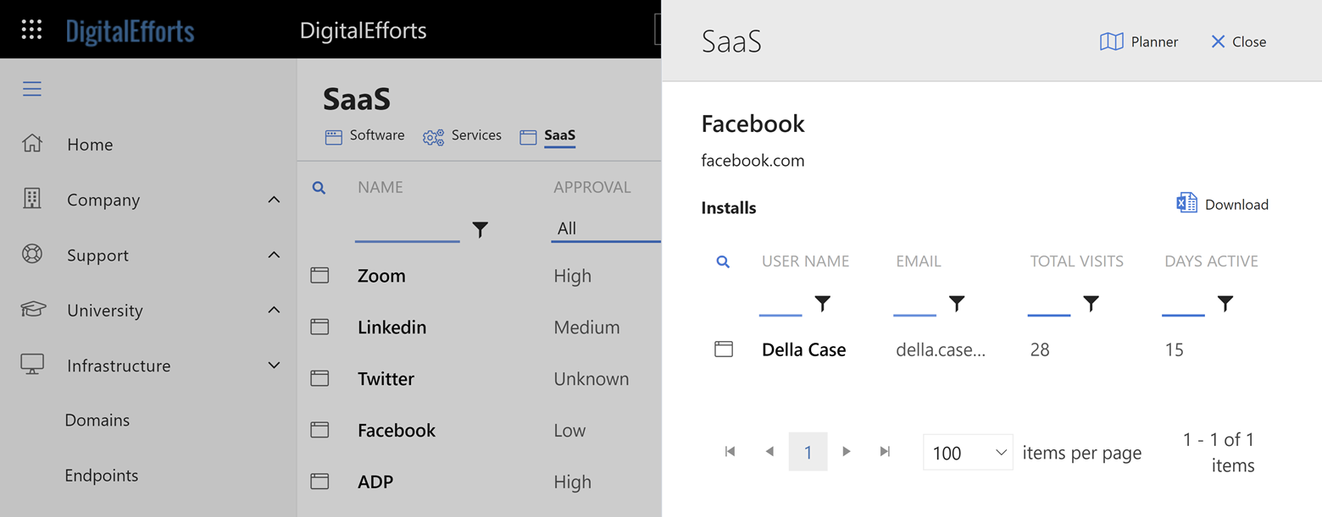Click the Infrastructure monitor icon
The image size is (1322, 517).
click(x=32, y=365)
